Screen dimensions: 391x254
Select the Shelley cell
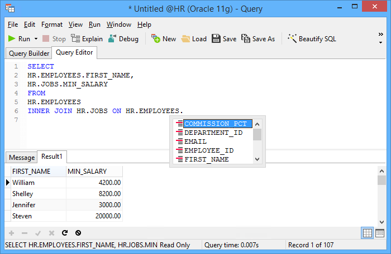point(39,193)
